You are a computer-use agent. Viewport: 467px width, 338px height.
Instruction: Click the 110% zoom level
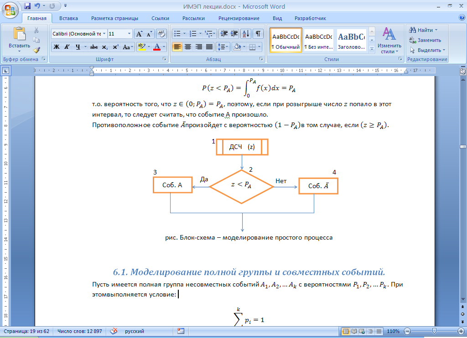click(393, 331)
